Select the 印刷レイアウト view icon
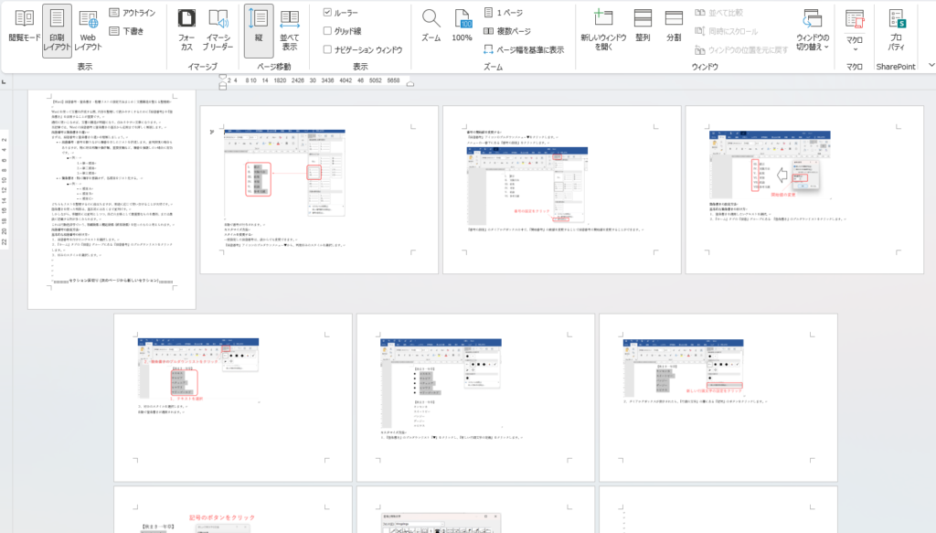This screenshot has width=936, height=533. click(57, 29)
